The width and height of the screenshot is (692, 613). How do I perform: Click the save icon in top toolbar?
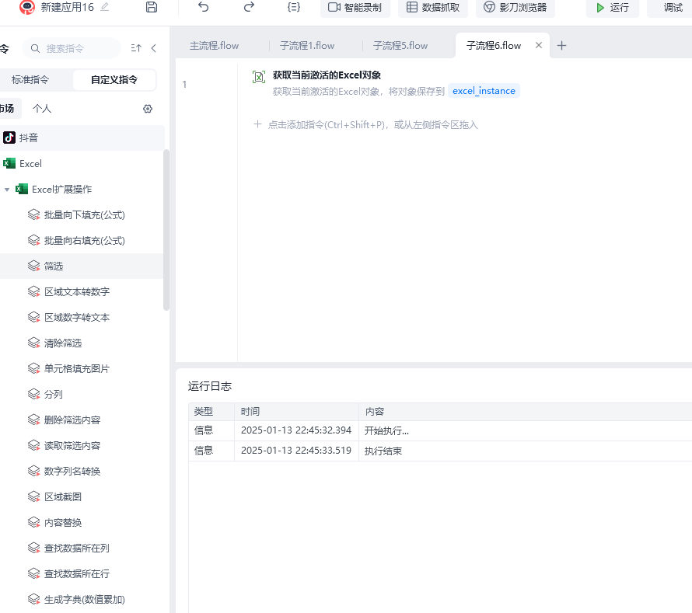pyautogui.click(x=152, y=7)
